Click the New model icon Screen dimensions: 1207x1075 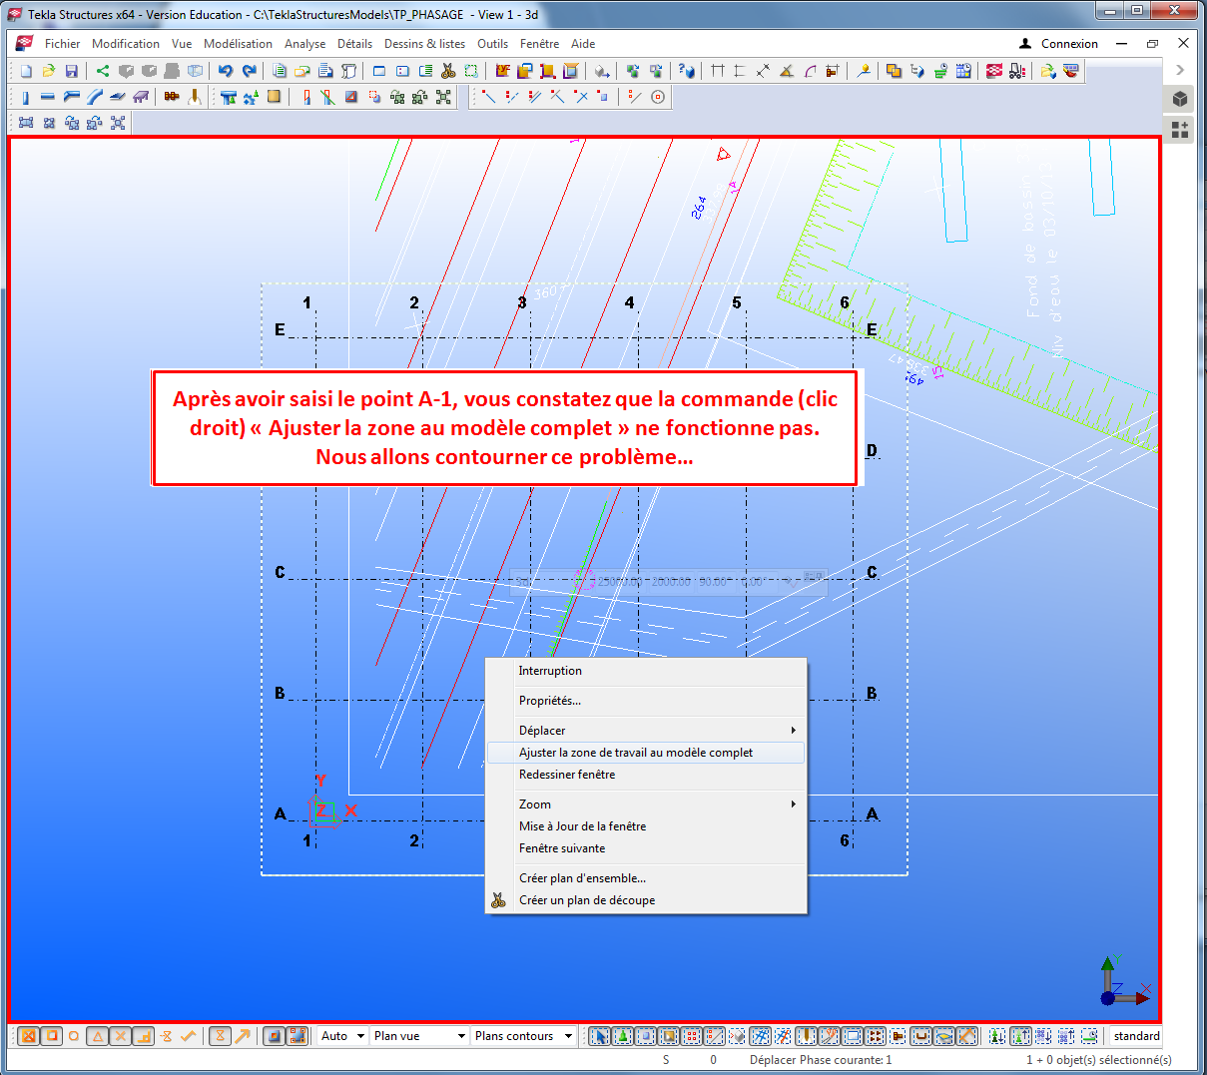(x=26, y=71)
